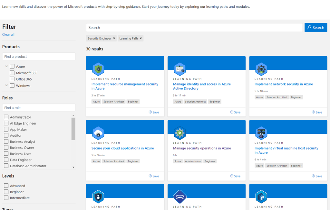Remove the Learning Path filter tag
The image size is (330, 210).
(141, 38)
